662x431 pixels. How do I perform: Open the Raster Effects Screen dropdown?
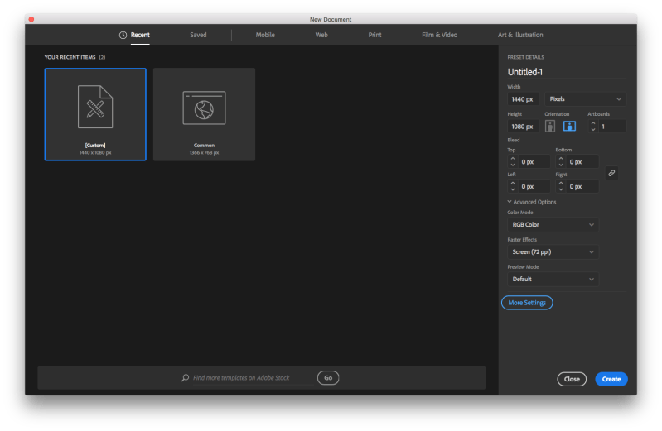click(x=553, y=251)
